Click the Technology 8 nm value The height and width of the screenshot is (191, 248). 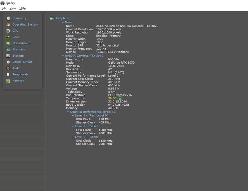pyautogui.click(x=112, y=92)
